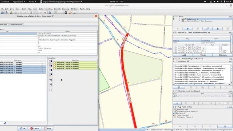Viewport: 233px width, 131px height.
Task: Click the zoom magnifier toolbar icon
Action: point(31,13)
